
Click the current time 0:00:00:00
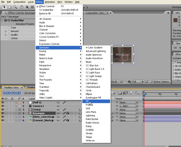(12, 93)
